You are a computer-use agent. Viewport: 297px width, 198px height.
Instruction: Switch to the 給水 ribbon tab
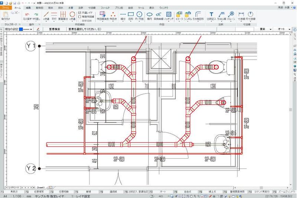pyautogui.click(x=50, y=8)
